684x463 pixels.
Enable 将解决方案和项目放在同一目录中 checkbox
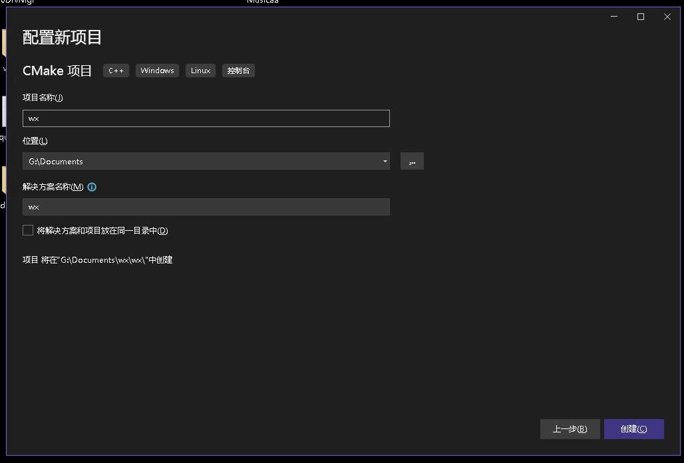(x=28, y=230)
